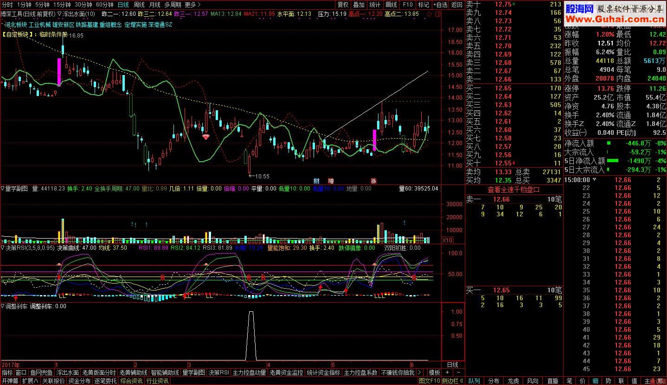
Task: Click the X10 volume scale button
Action: coord(447,240)
